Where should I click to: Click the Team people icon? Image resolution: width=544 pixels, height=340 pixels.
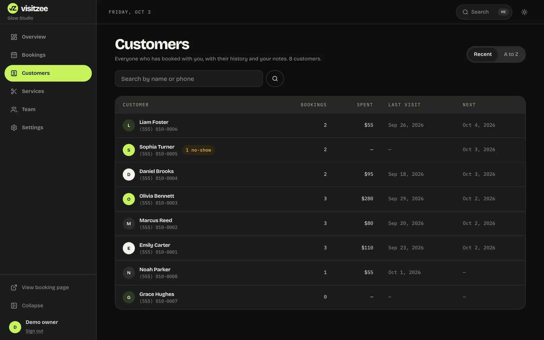[14, 109]
